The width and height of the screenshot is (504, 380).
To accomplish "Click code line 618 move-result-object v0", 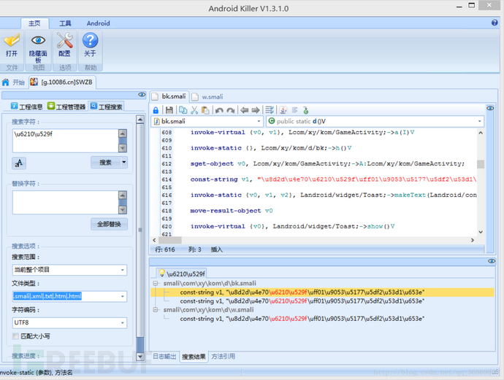I will pyautogui.click(x=232, y=211).
